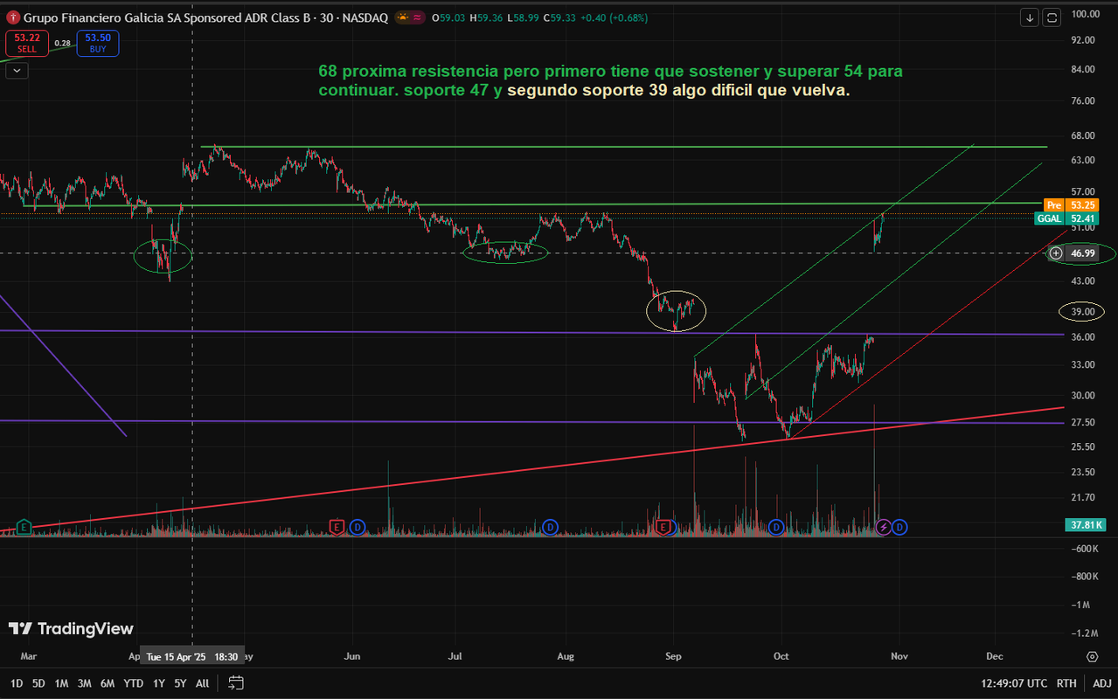
Task: Click the 0.28 spread value
Action: (62, 43)
